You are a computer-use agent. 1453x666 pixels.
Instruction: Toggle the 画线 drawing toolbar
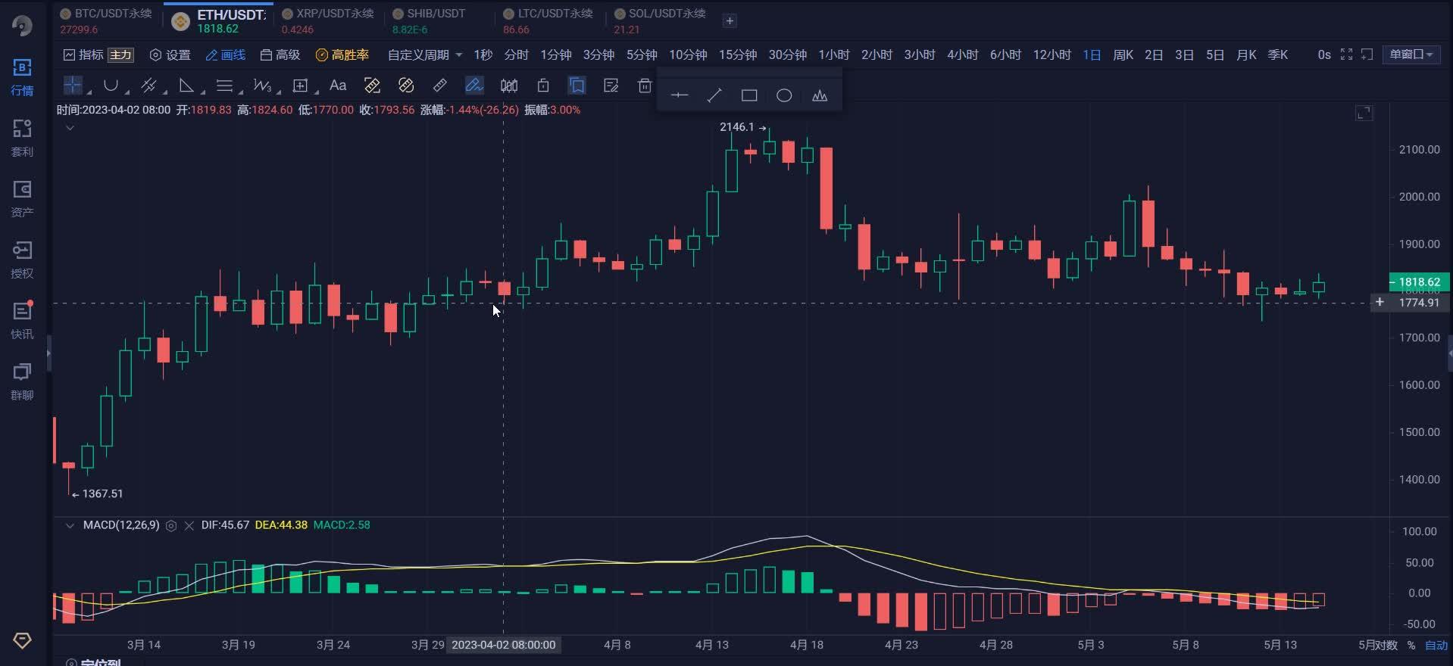pyautogui.click(x=226, y=54)
